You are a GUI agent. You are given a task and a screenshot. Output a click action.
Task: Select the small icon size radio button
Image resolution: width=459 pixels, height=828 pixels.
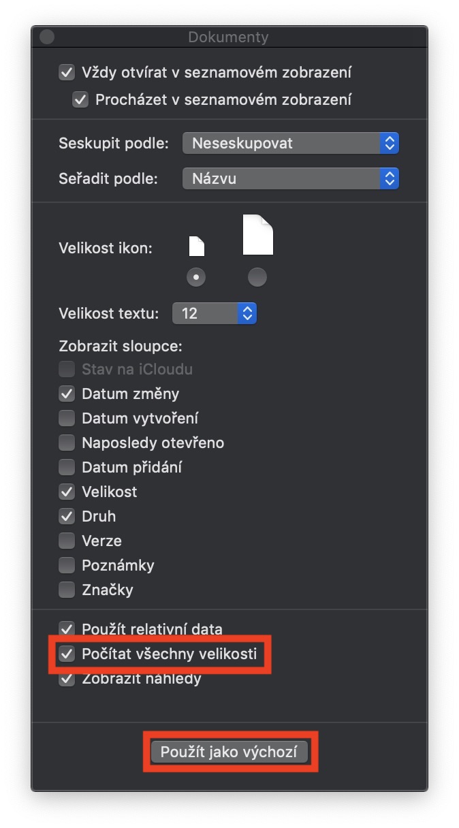click(x=196, y=277)
